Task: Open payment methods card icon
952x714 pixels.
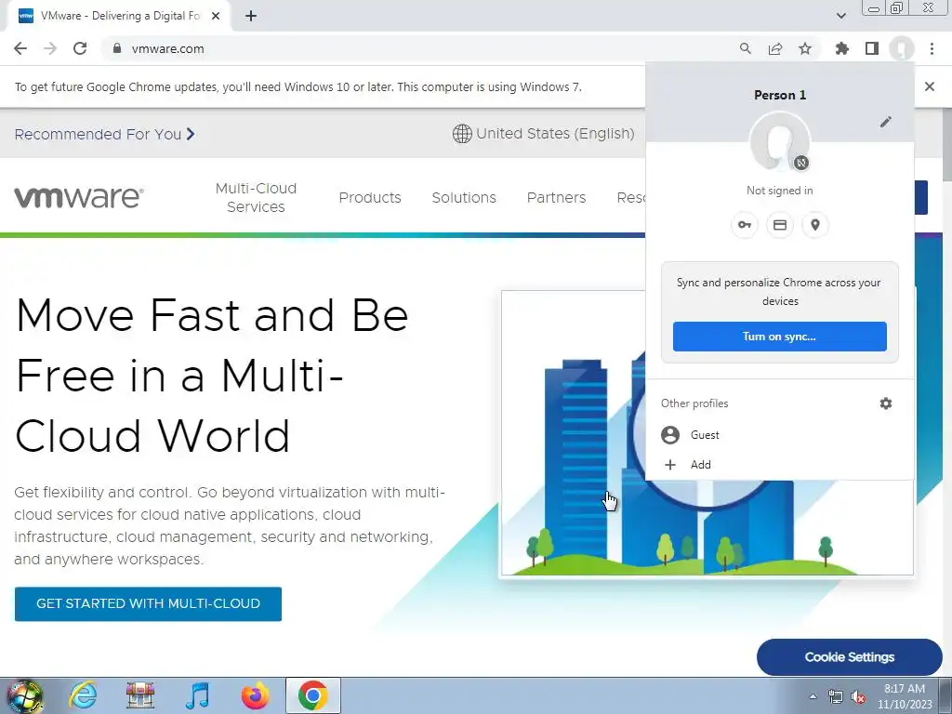Action: coord(780,225)
